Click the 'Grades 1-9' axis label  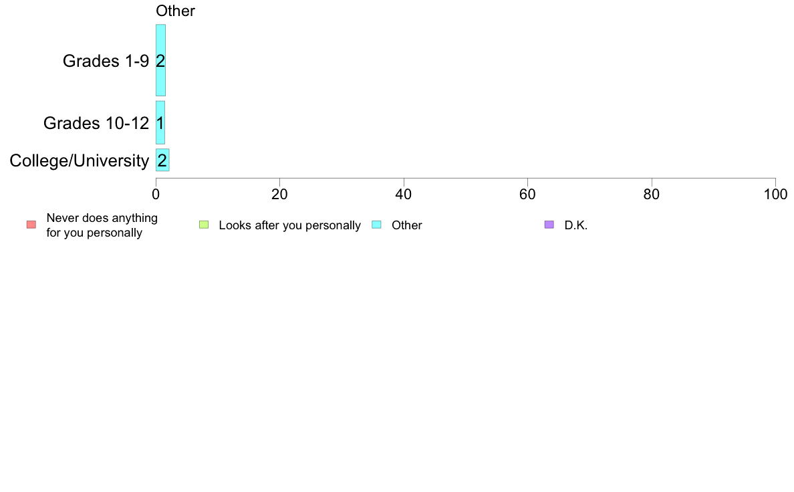[x=106, y=61]
